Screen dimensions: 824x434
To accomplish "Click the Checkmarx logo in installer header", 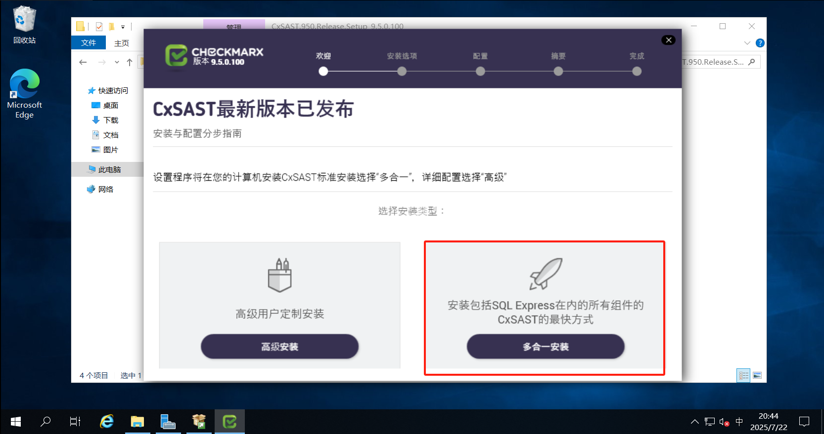I will (214, 55).
